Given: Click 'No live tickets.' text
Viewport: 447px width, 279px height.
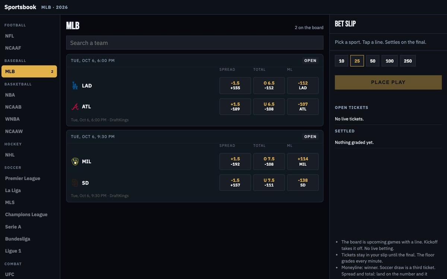Looking at the screenshot, I should [349, 119].
